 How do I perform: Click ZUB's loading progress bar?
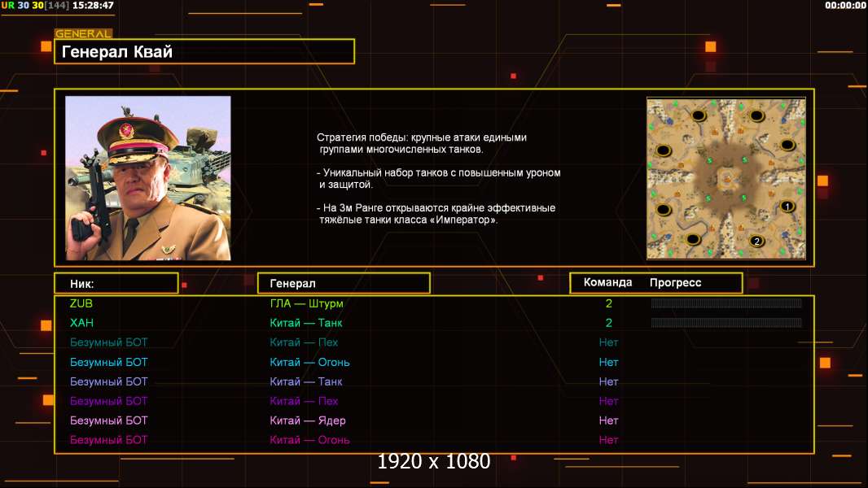point(726,303)
